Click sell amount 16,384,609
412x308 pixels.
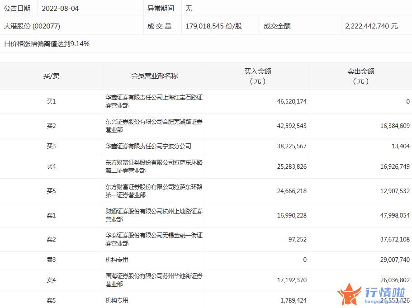395,126
